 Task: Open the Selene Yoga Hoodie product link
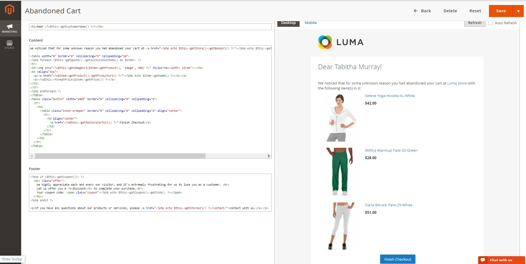(390, 96)
